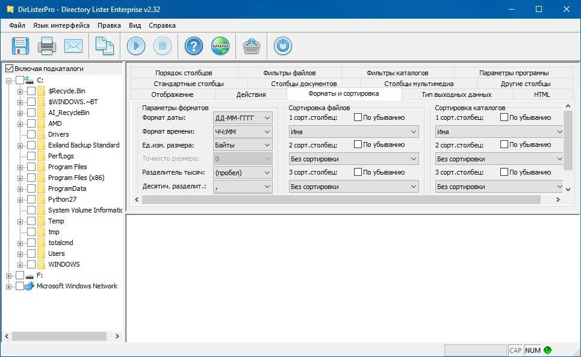
Task: Click the Stop square toolbar icon
Action: click(163, 46)
